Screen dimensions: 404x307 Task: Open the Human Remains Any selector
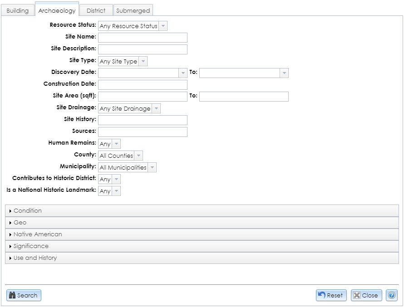click(116, 143)
